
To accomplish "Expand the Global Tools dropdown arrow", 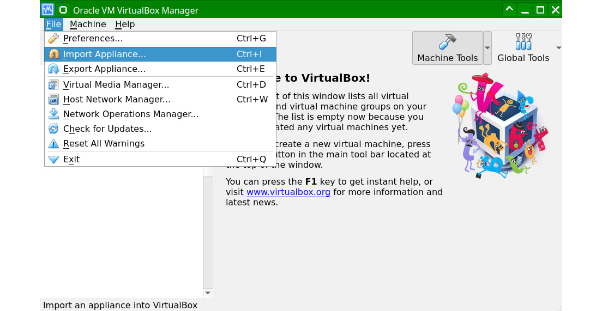I will point(558,48).
